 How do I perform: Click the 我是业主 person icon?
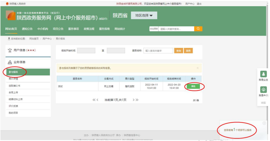[263, 74]
